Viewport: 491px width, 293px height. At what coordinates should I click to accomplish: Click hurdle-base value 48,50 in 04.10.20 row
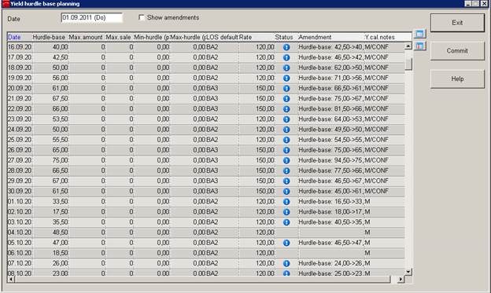point(60,233)
